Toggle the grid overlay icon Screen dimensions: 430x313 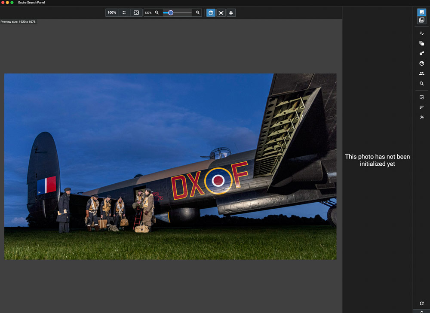(231, 12)
